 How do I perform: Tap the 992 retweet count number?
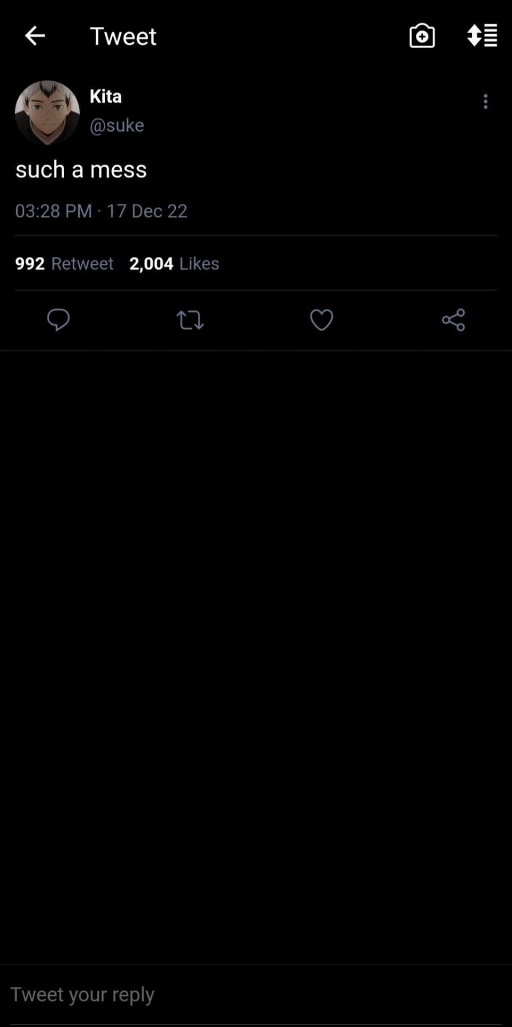[x=30, y=263]
